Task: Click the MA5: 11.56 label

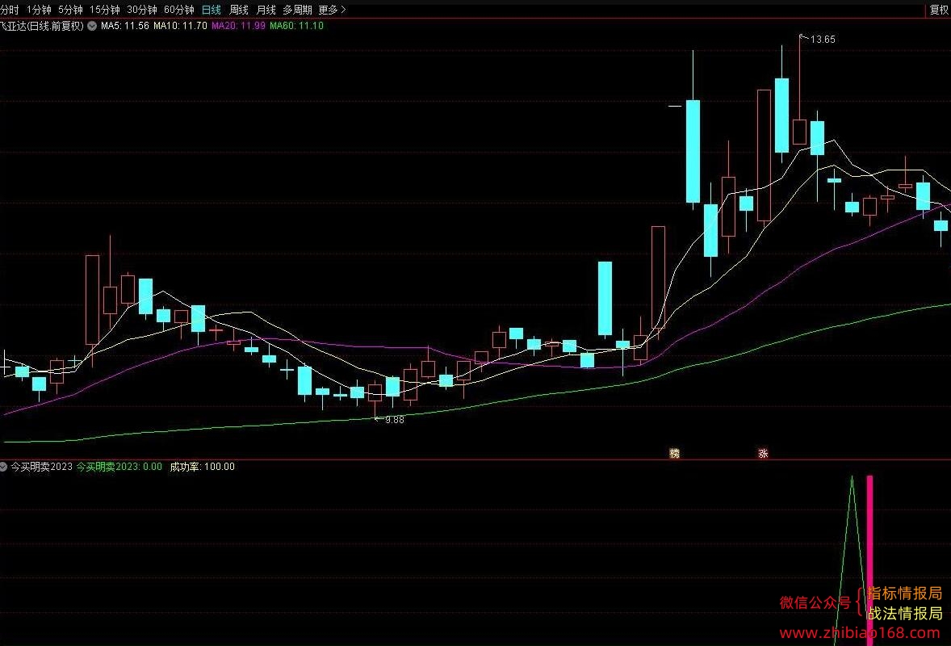Action: 125,26
